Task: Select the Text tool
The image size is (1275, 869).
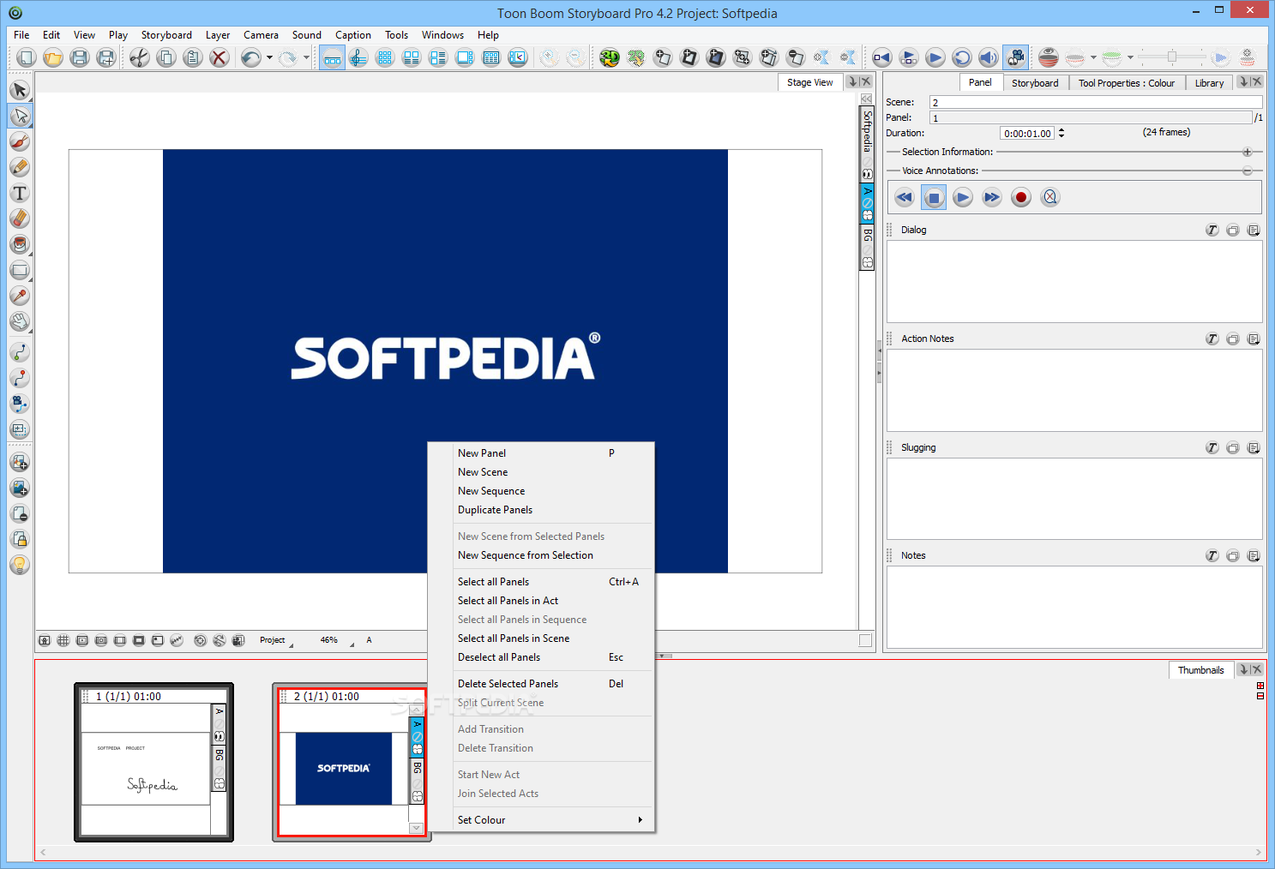Action: pos(20,193)
